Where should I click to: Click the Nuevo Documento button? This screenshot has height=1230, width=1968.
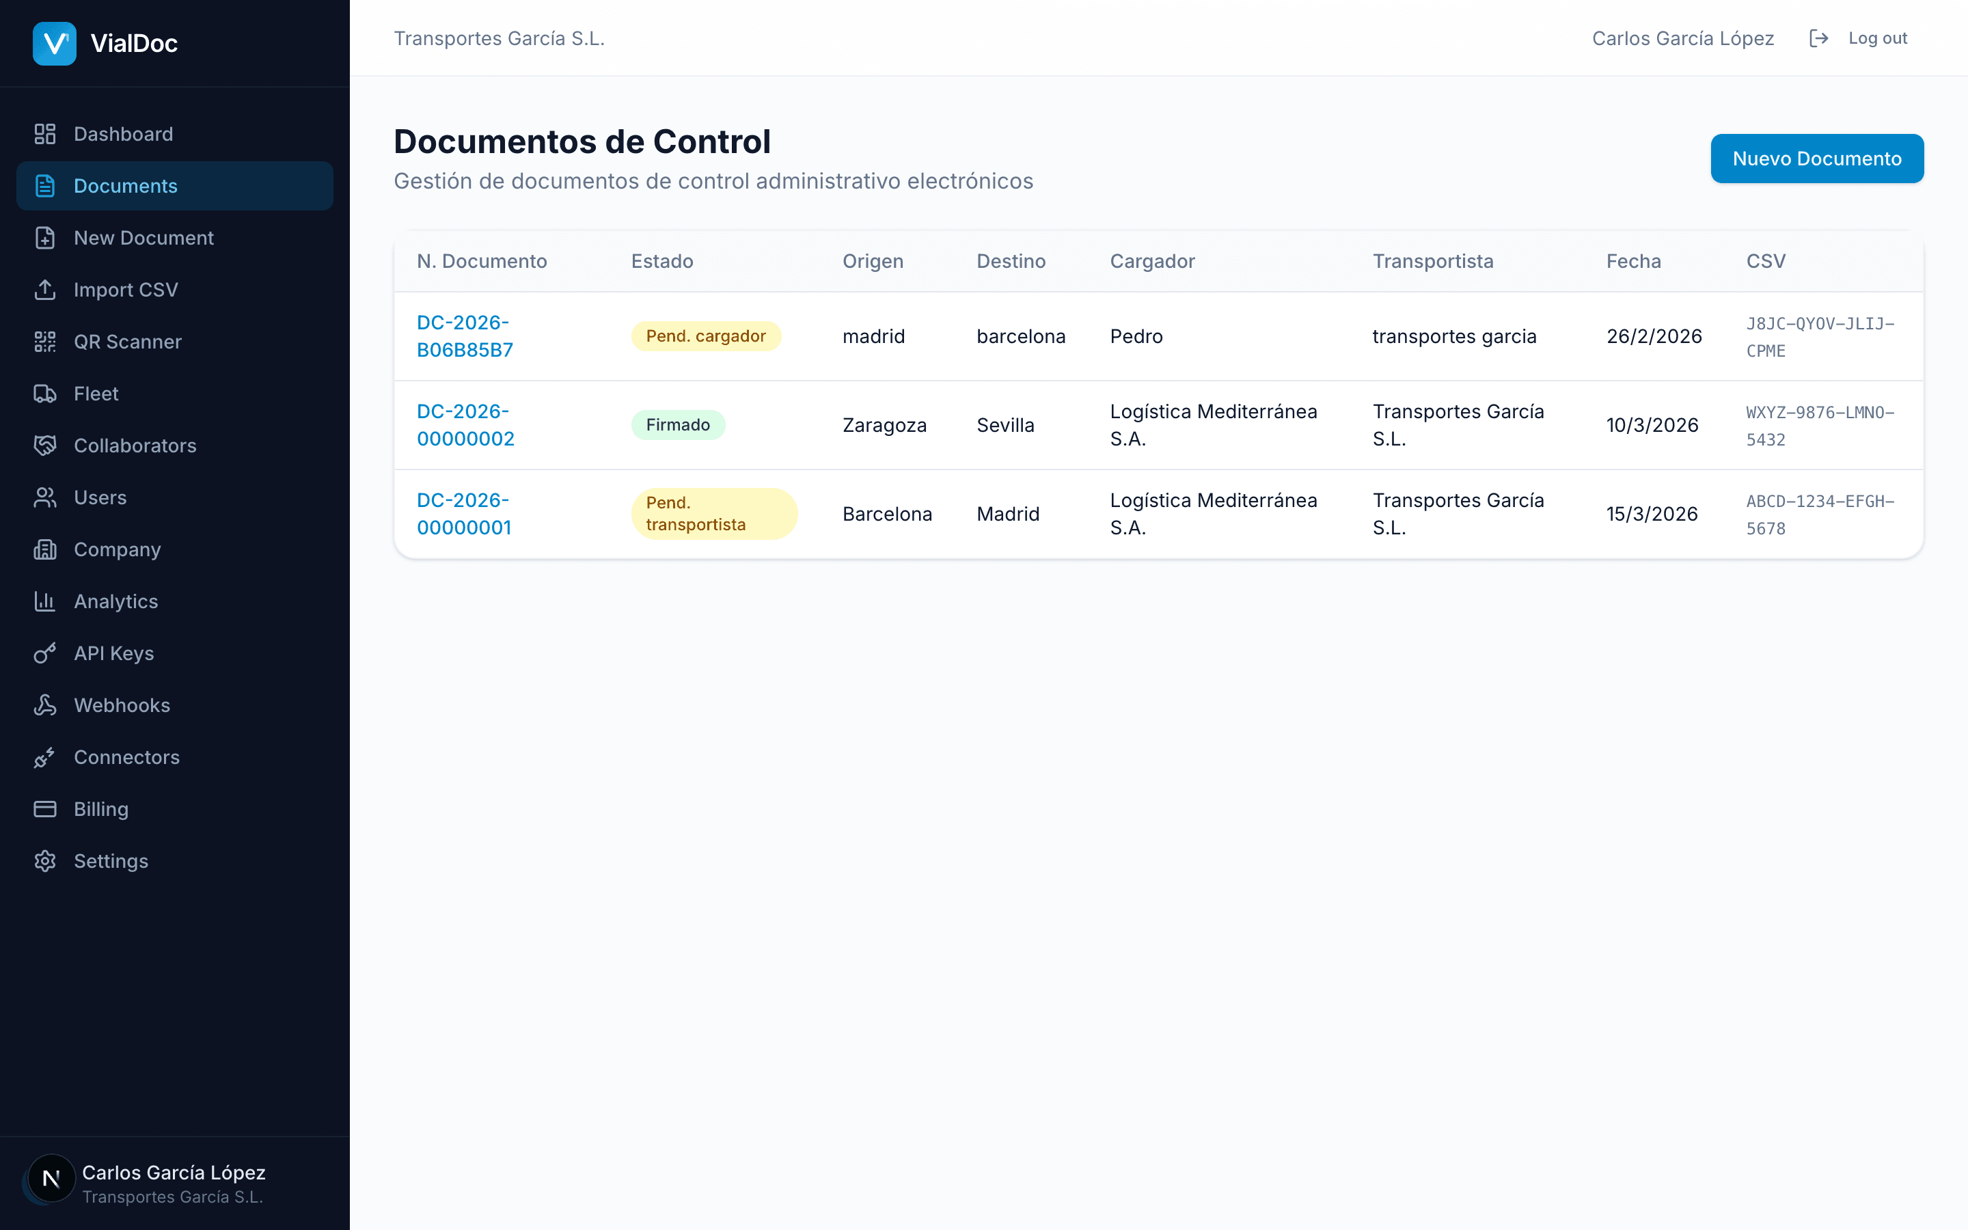click(x=1817, y=158)
